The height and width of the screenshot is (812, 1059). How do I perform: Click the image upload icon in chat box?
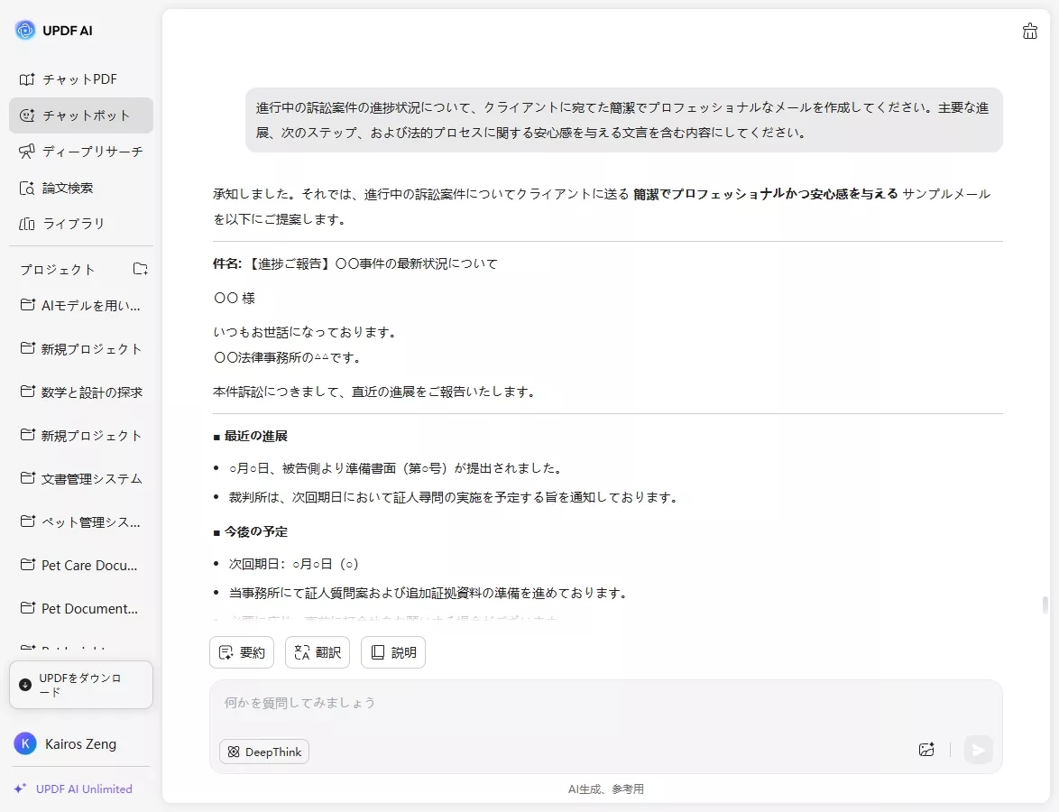(x=925, y=750)
